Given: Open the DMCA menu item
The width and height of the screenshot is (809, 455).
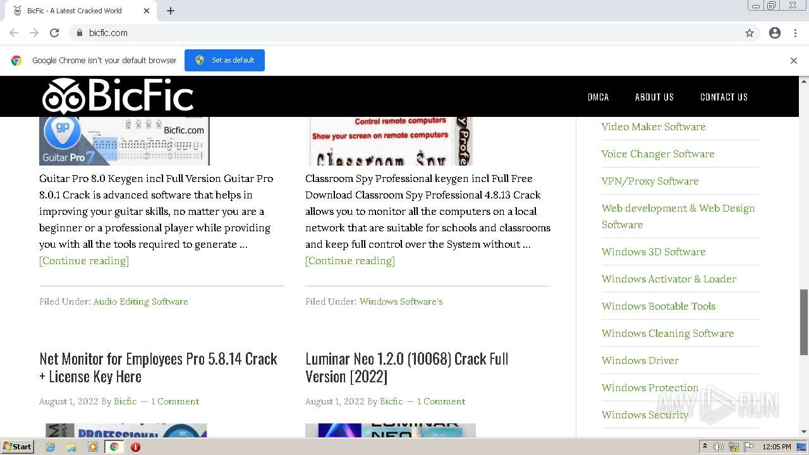Looking at the screenshot, I should [598, 97].
